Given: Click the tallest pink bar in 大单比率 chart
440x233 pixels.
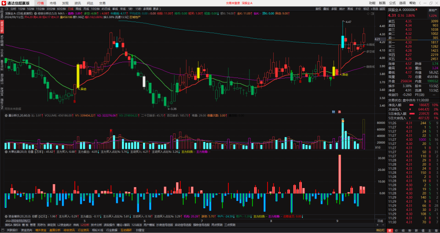Looking at the screenshot, I should pyautogui.click(x=340, y=174).
